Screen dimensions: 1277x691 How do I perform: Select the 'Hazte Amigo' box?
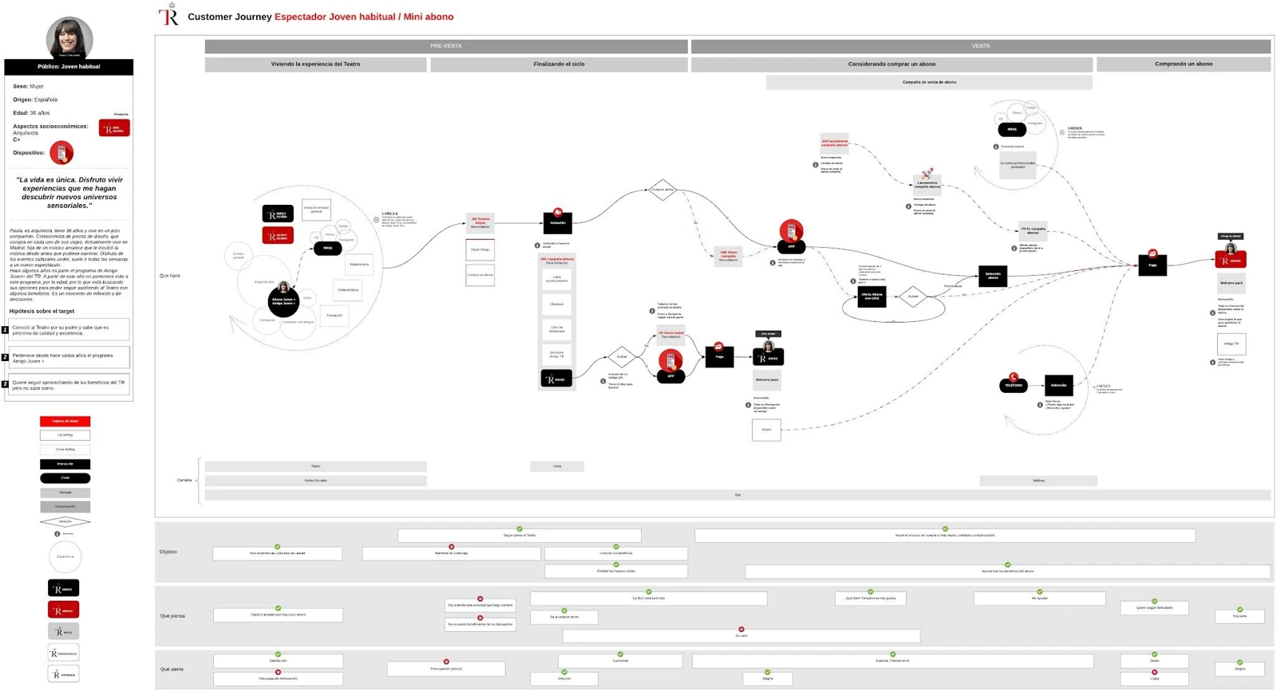click(480, 250)
